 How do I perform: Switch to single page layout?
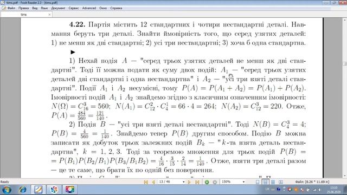point(258,182)
